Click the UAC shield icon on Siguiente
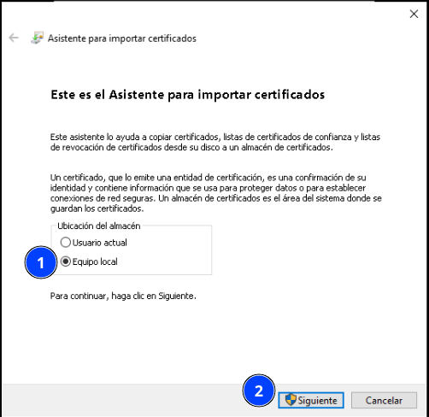Viewport: 429px width, 417px height. [x=291, y=400]
